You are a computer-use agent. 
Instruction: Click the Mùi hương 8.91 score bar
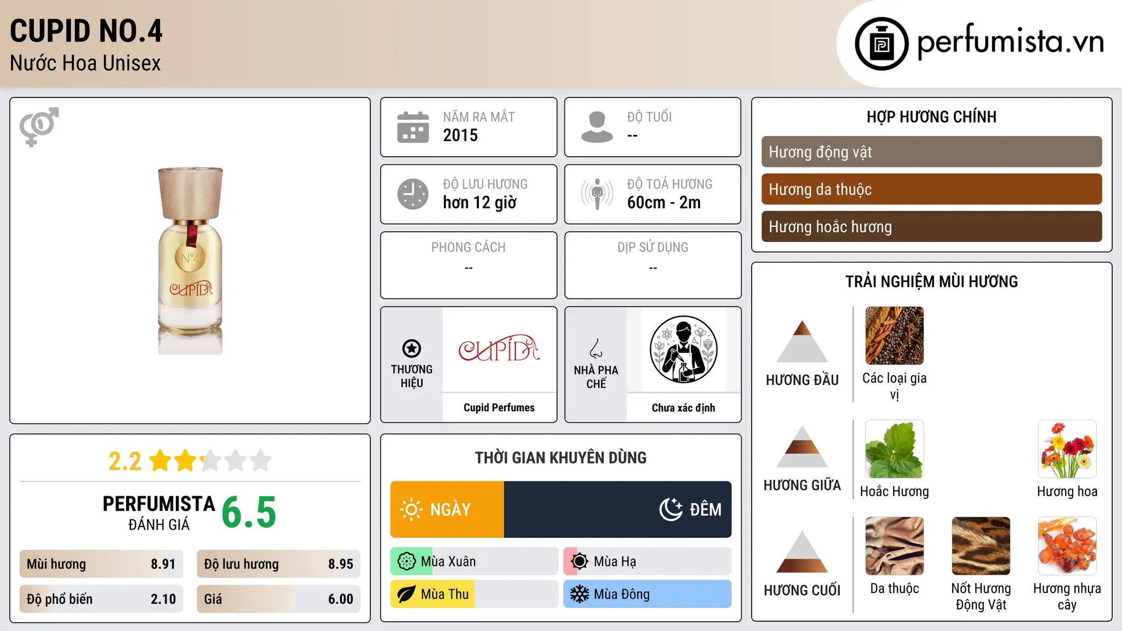tap(101, 564)
